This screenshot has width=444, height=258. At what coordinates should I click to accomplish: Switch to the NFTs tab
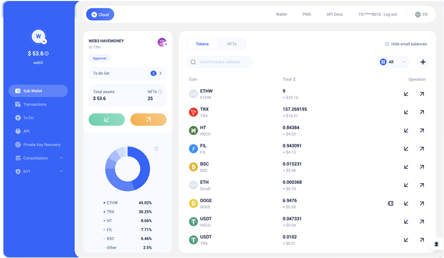(x=232, y=44)
